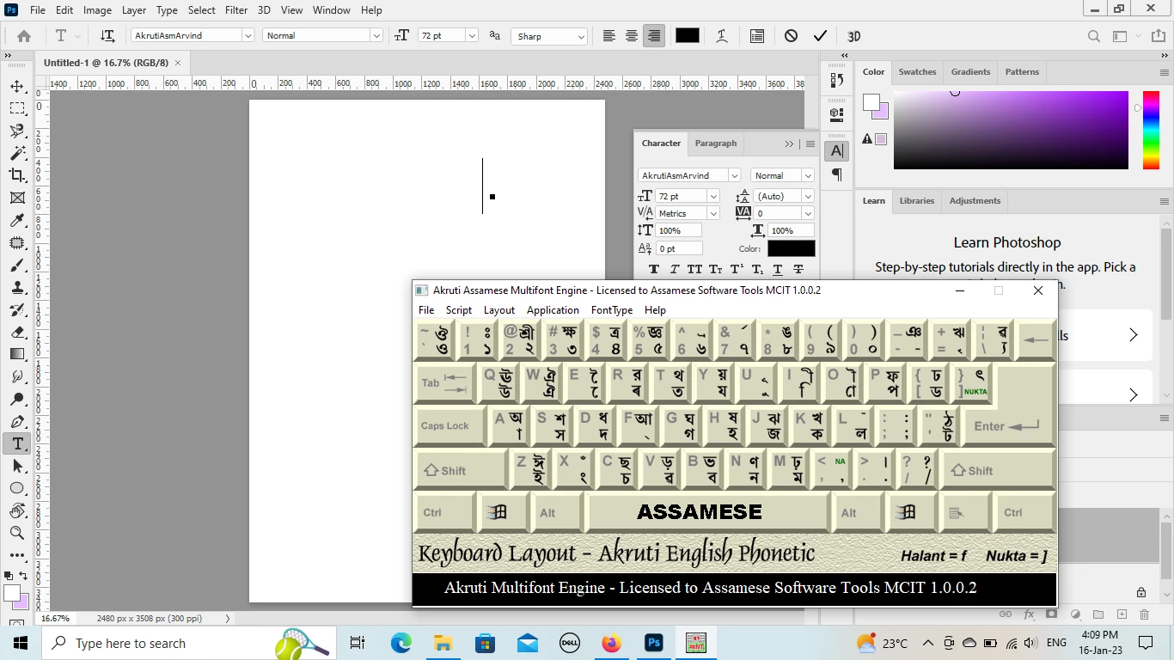Open kerning Metrics dropdown
1174x660 pixels.
(x=713, y=213)
